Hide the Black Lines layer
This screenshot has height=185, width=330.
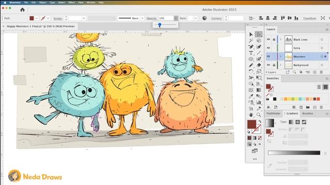pos(268,40)
